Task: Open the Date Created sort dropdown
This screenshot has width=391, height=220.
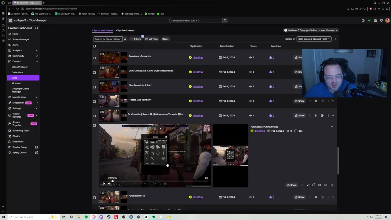Action: [314, 39]
